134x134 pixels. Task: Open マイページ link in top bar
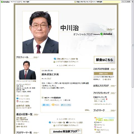[14, 2]
